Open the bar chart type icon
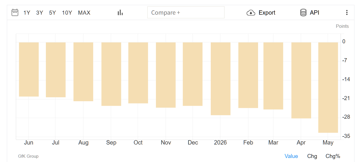 [120, 12]
